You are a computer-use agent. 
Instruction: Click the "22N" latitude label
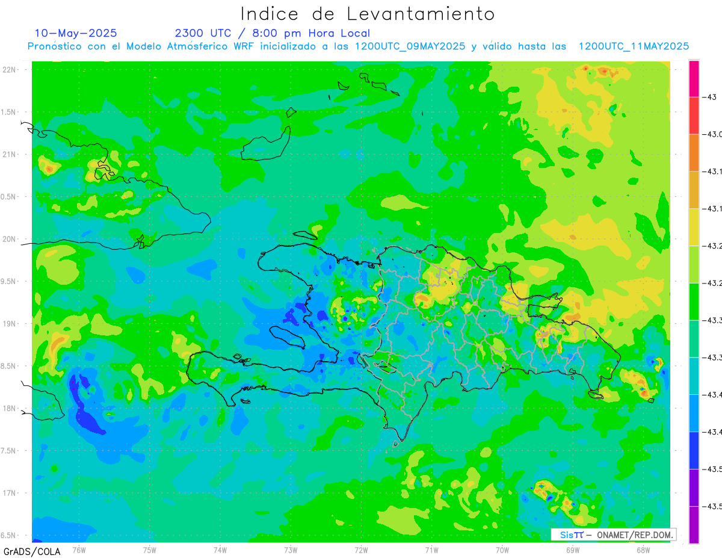tap(9, 70)
